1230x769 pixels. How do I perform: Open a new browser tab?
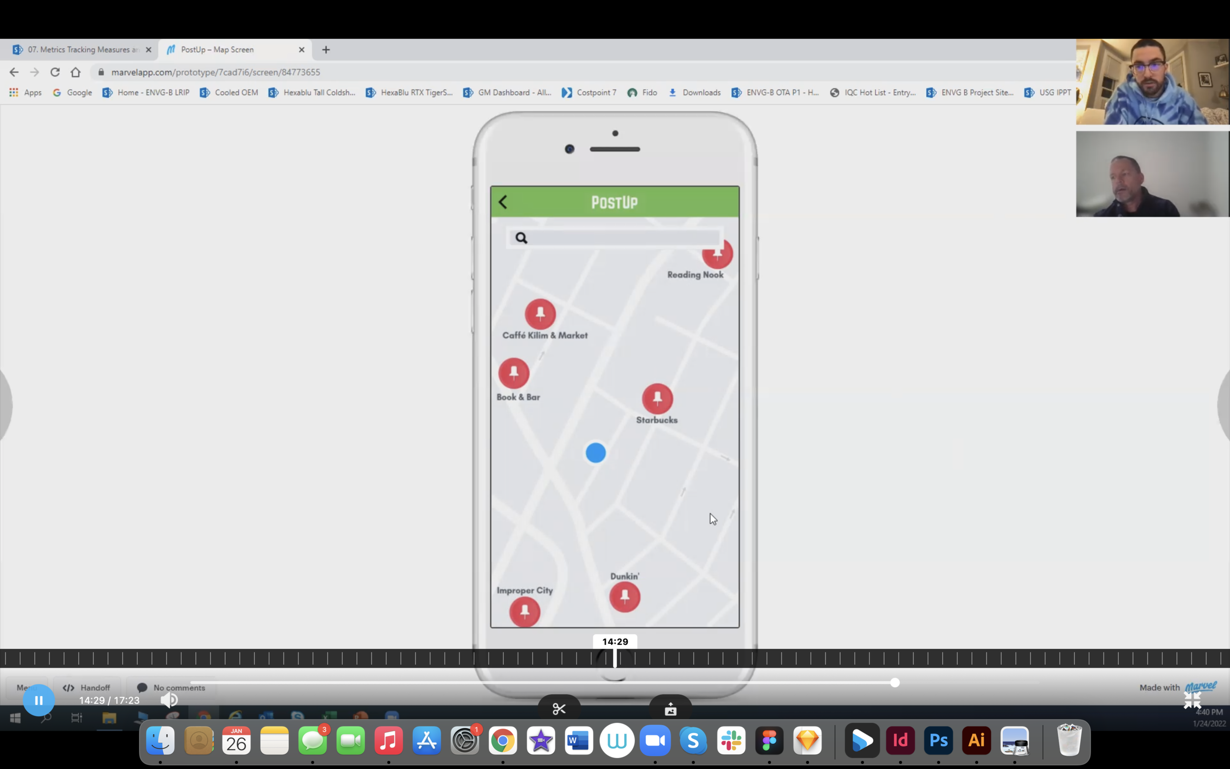click(326, 49)
